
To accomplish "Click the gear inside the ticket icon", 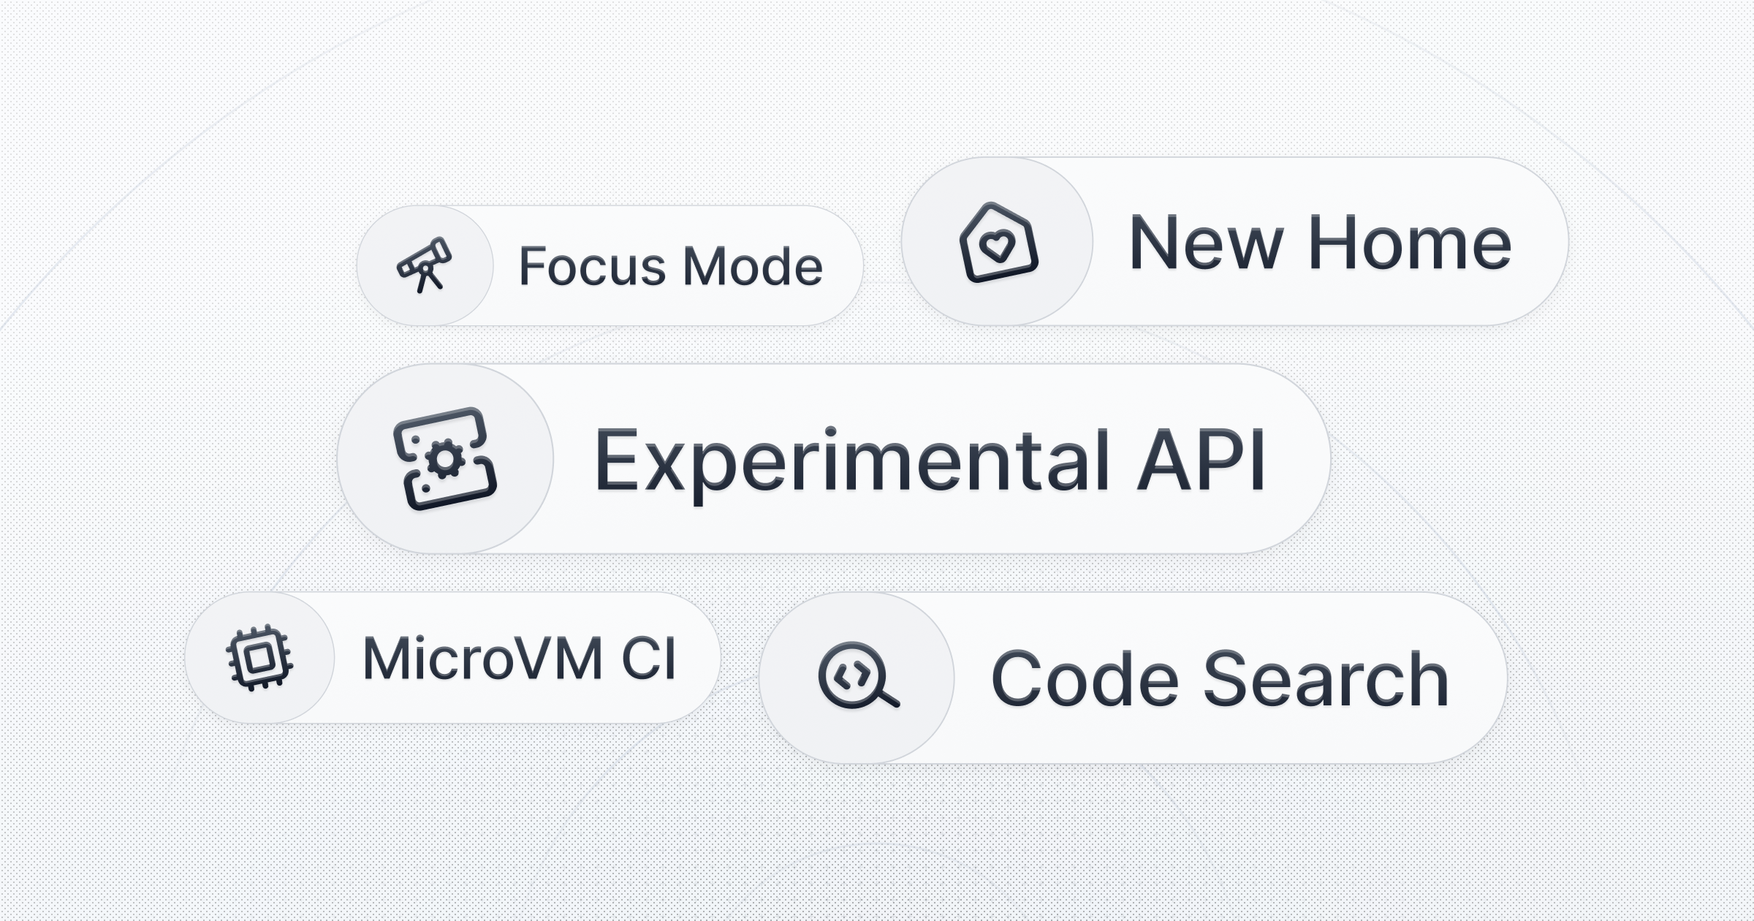I will coord(444,460).
